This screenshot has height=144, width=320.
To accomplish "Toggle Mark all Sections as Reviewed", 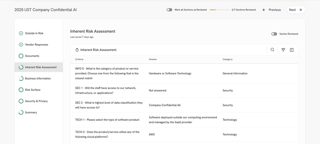I will tap(169, 10).
